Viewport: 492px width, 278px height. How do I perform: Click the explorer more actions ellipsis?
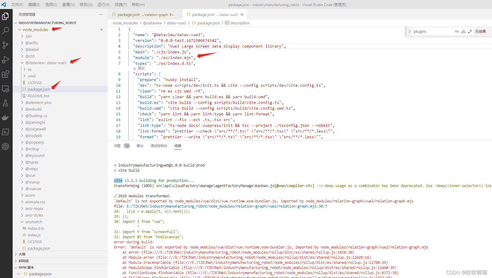(101, 14)
